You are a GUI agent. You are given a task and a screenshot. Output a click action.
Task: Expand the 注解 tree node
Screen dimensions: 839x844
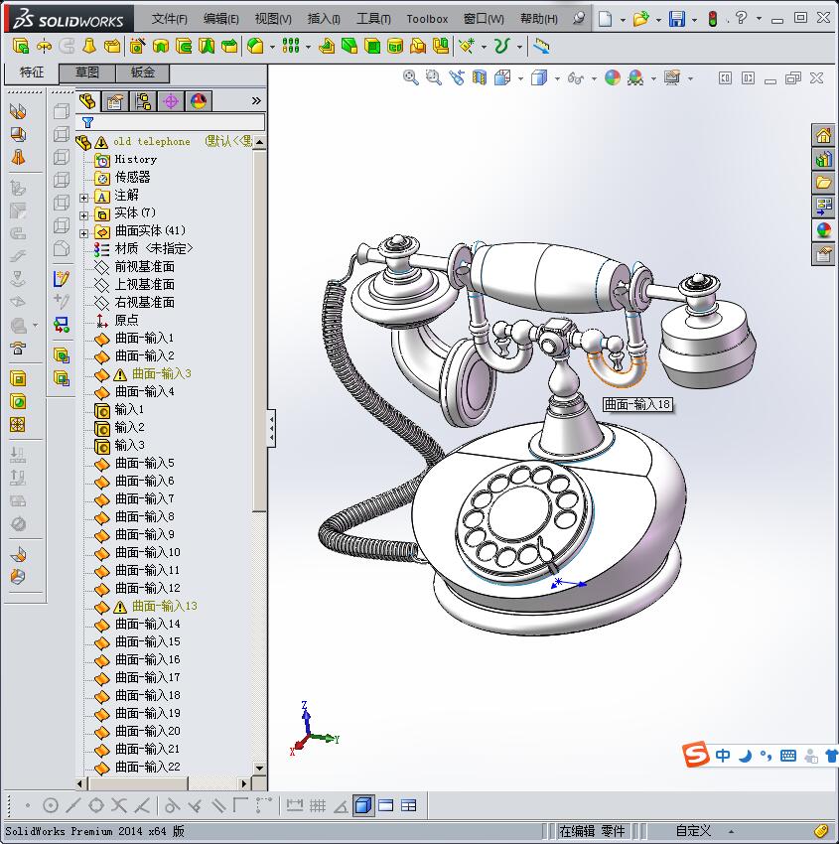click(x=84, y=198)
